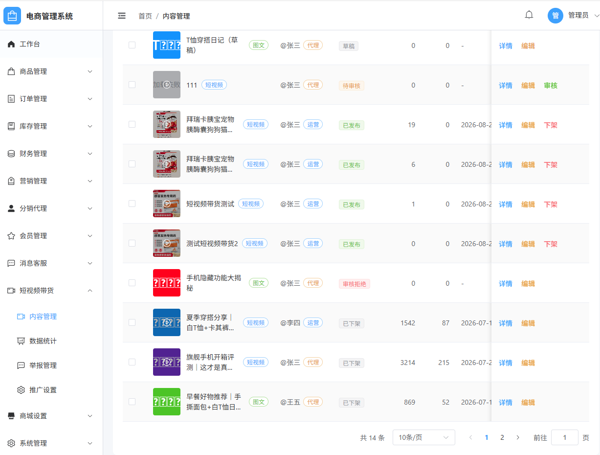
Task: Open the 10条/页 page size dropdown
Action: 424,437
